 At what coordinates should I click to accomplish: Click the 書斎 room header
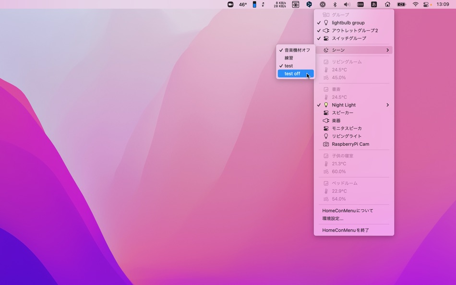coord(354,89)
